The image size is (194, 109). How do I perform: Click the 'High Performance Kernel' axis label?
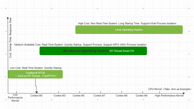point(169,96)
